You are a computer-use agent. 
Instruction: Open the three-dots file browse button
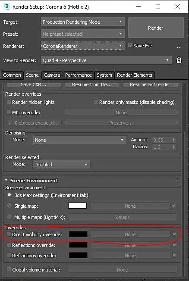pos(179,47)
